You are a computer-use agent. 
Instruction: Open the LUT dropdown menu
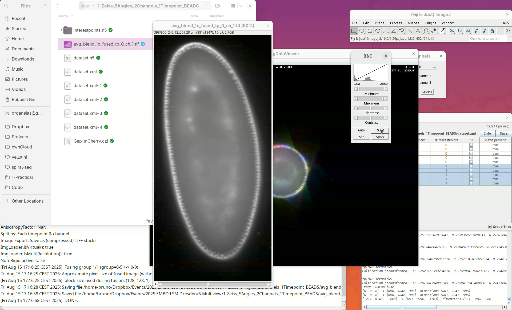pyautogui.click(x=468, y=31)
